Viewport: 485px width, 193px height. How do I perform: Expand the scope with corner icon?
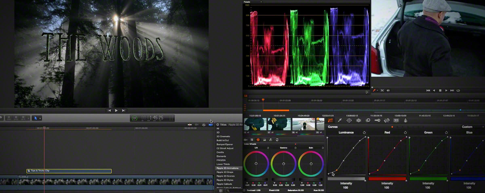pos(367,92)
